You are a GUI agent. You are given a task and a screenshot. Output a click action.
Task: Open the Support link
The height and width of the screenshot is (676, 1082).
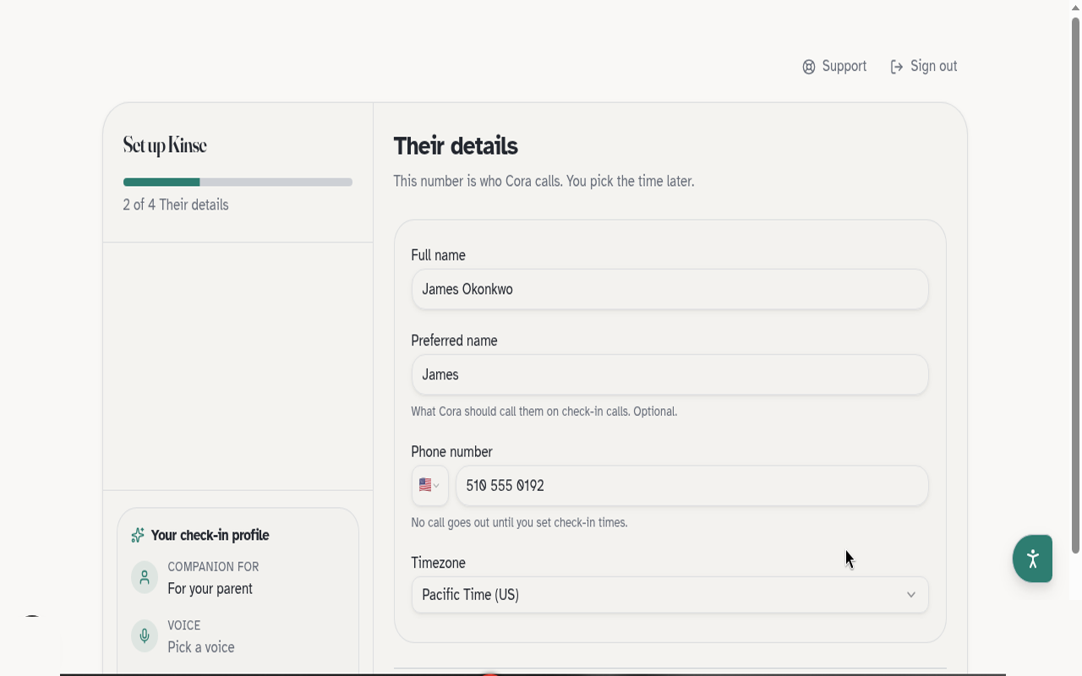click(834, 67)
